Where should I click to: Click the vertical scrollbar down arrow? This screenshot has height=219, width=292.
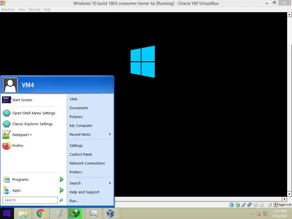click(x=289, y=194)
